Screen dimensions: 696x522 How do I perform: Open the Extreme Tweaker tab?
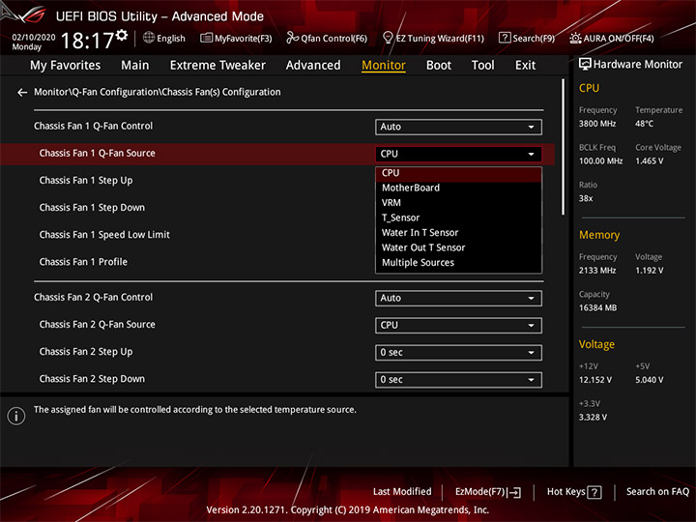click(x=217, y=66)
